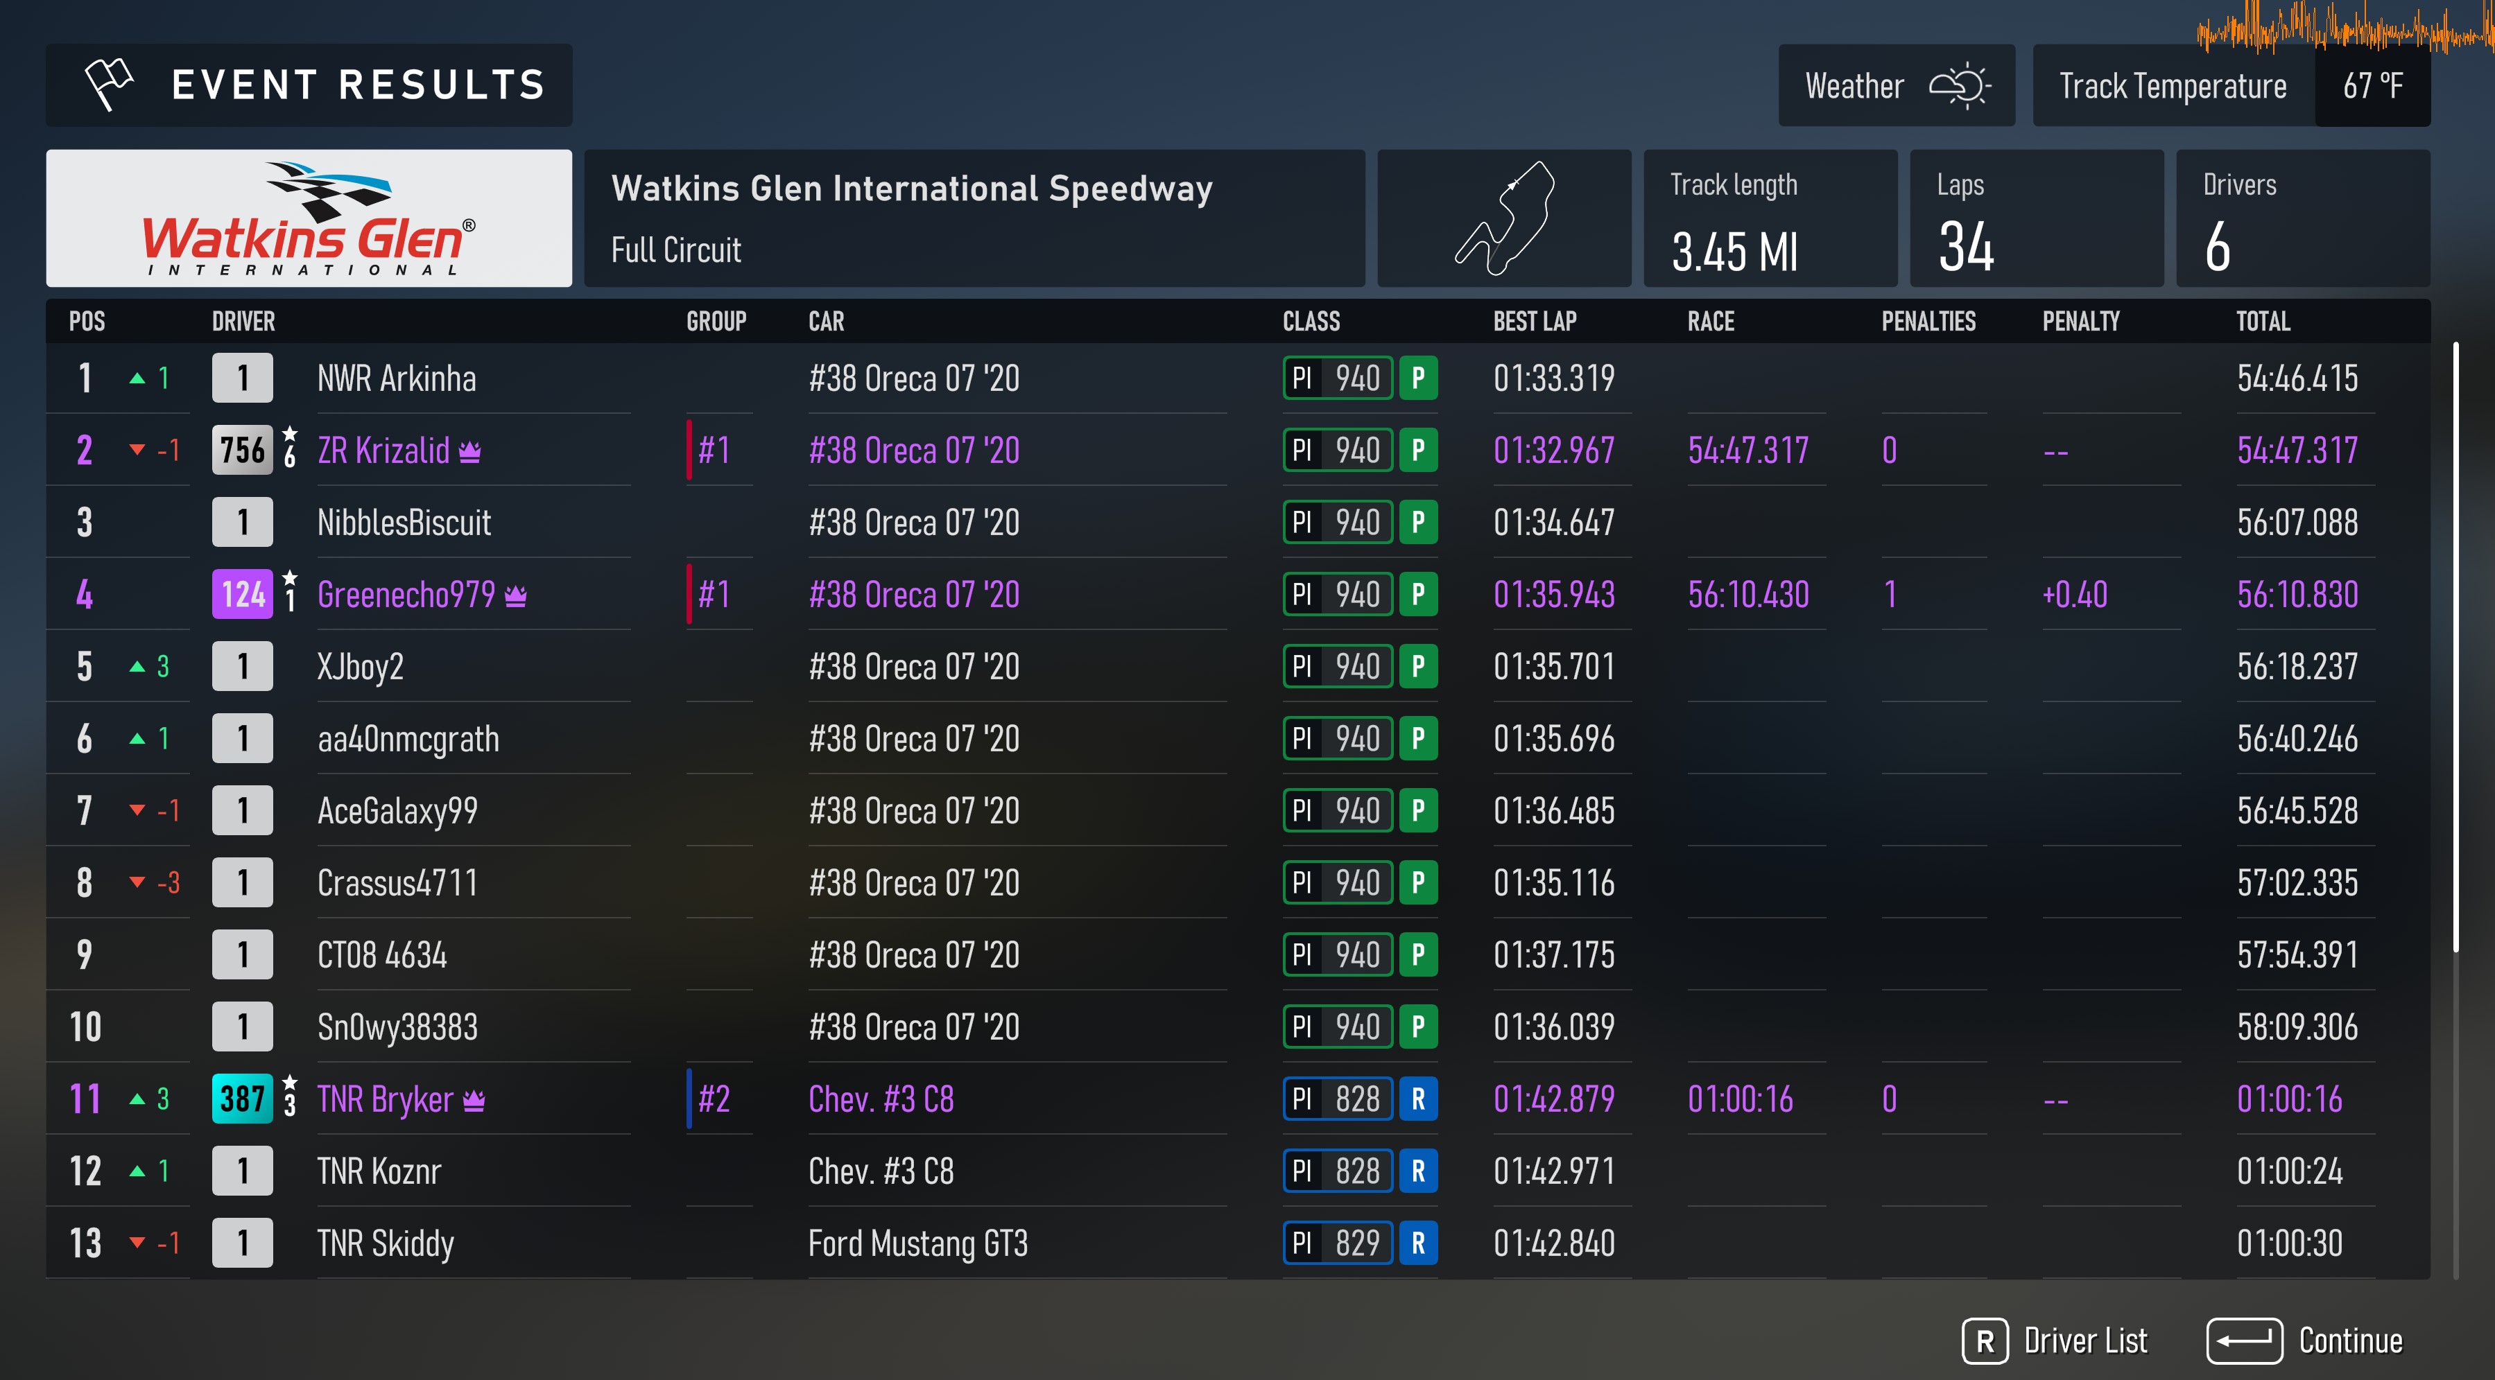Click the crown icon beside Greenecho979
This screenshot has height=1380, width=2495.
(516, 595)
